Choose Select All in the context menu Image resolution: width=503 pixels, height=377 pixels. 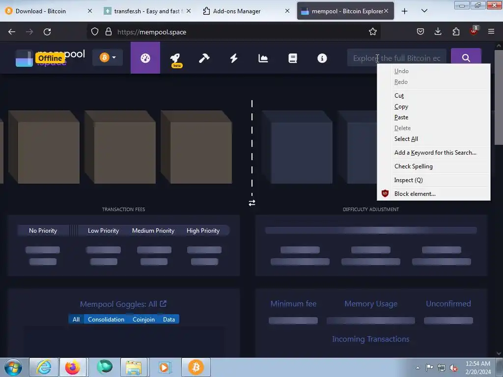[434, 139]
